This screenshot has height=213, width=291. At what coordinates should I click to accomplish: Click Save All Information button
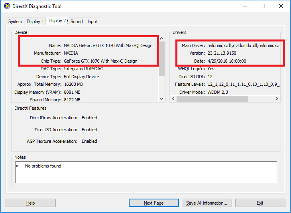pyautogui.click(x=207, y=203)
